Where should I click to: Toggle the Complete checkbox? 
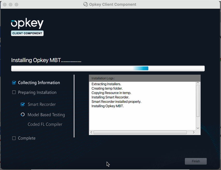[x=14, y=138]
